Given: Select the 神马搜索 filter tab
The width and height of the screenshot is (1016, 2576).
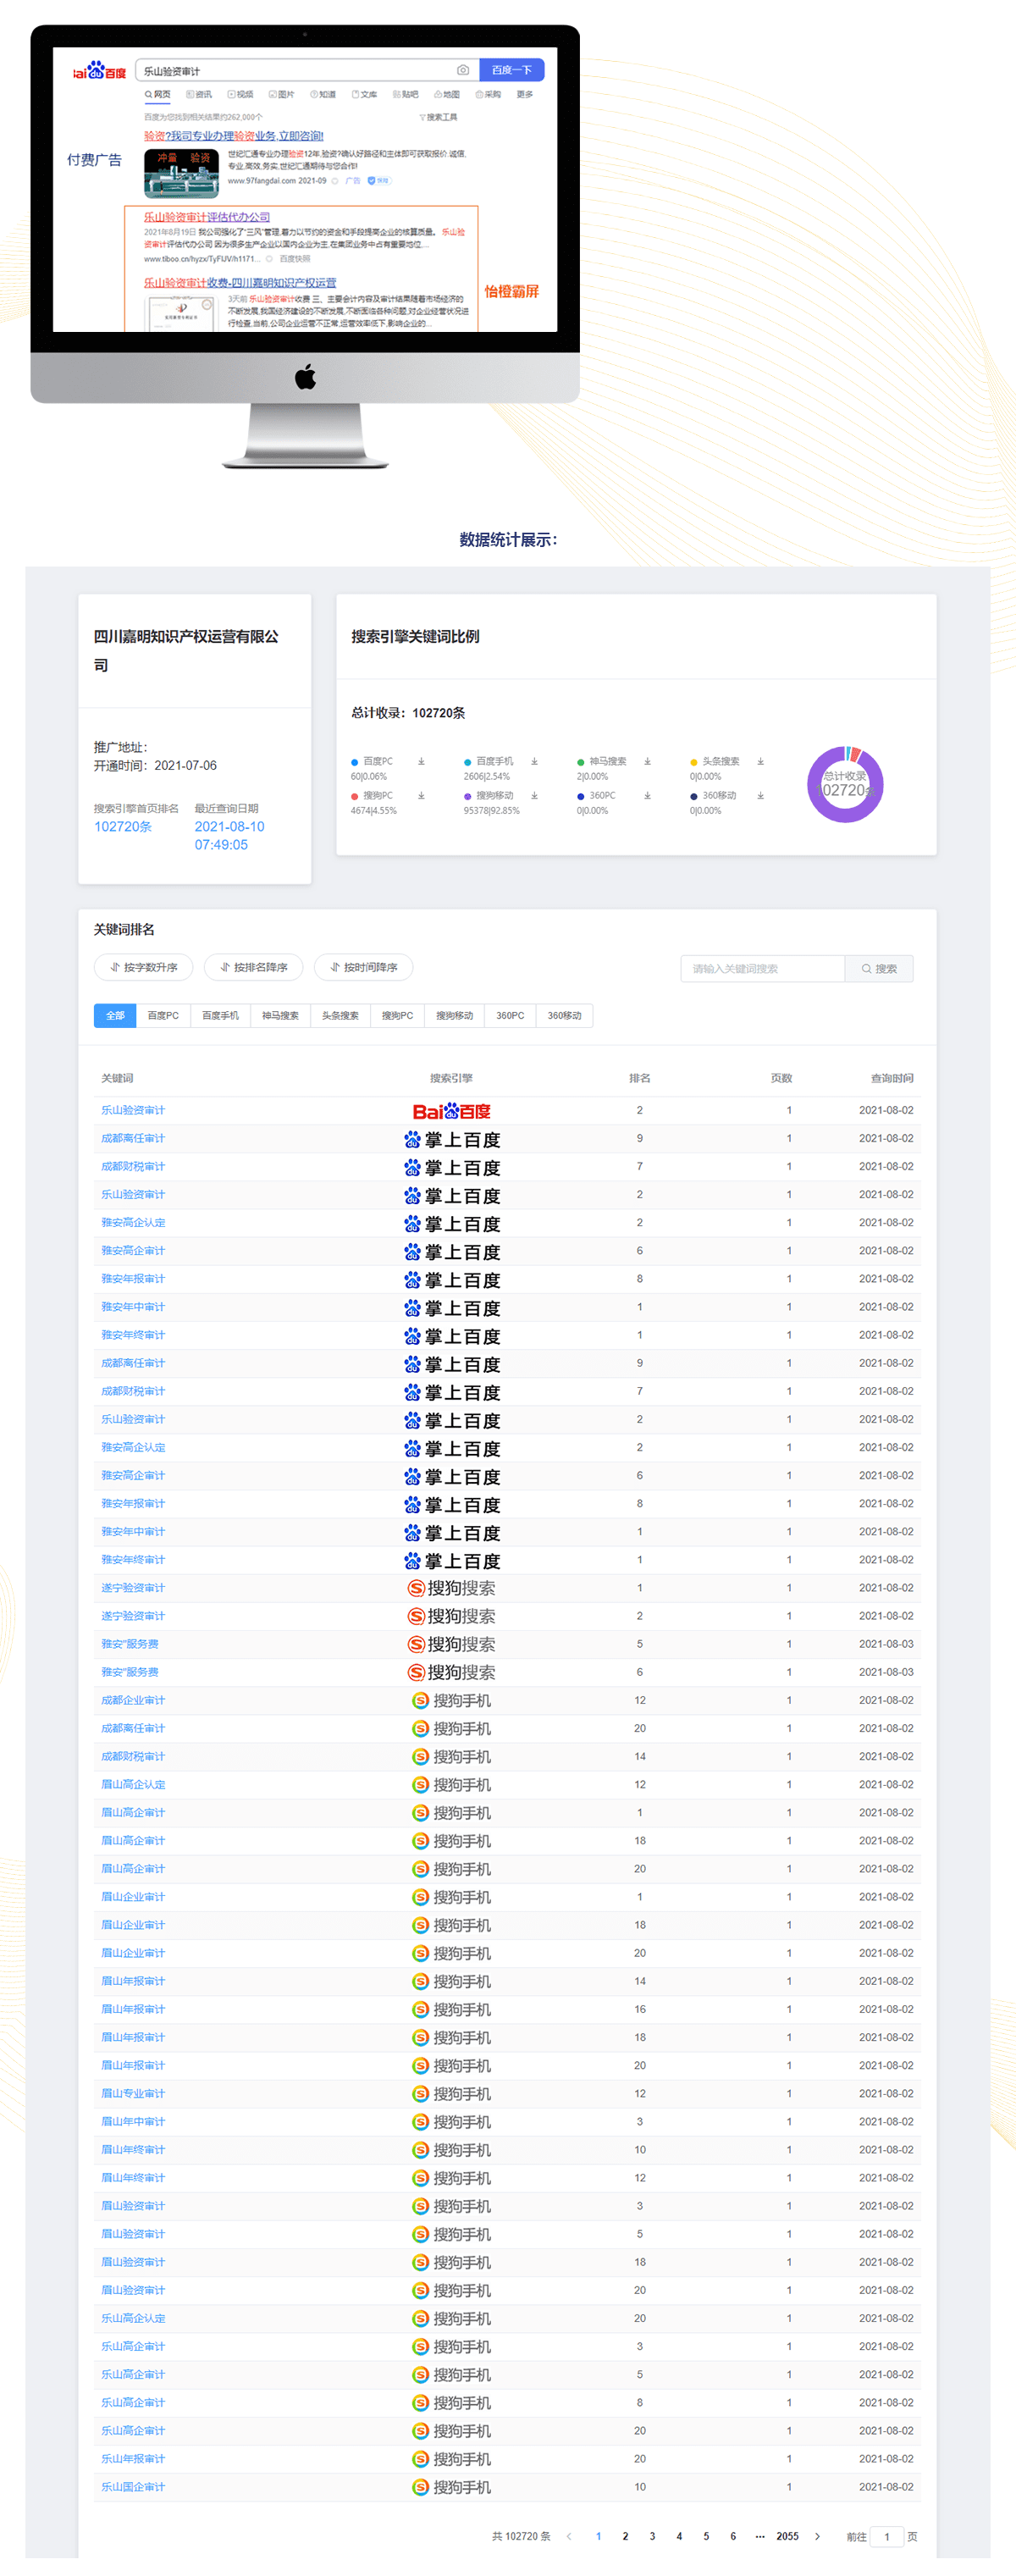Looking at the screenshot, I should (x=280, y=1015).
